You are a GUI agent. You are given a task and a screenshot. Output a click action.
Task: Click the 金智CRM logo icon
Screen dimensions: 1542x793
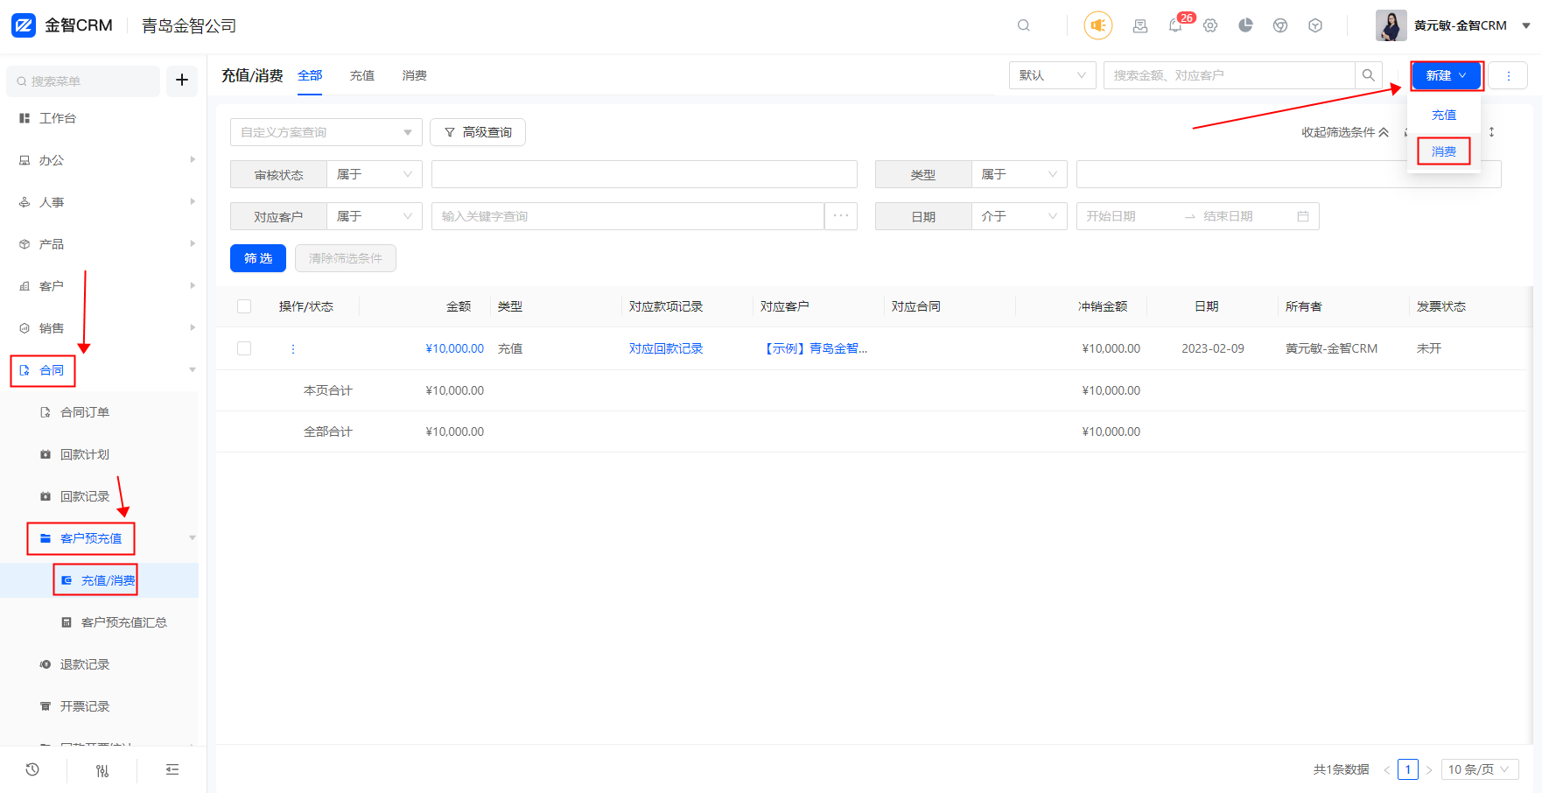(24, 25)
